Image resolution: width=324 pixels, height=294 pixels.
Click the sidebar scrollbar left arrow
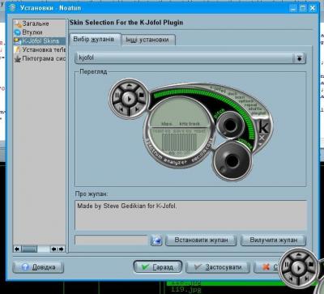click(17, 249)
